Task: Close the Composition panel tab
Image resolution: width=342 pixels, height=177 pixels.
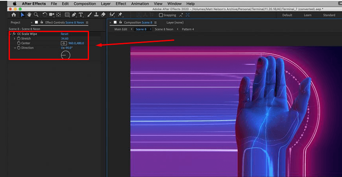Action: [x=110, y=23]
